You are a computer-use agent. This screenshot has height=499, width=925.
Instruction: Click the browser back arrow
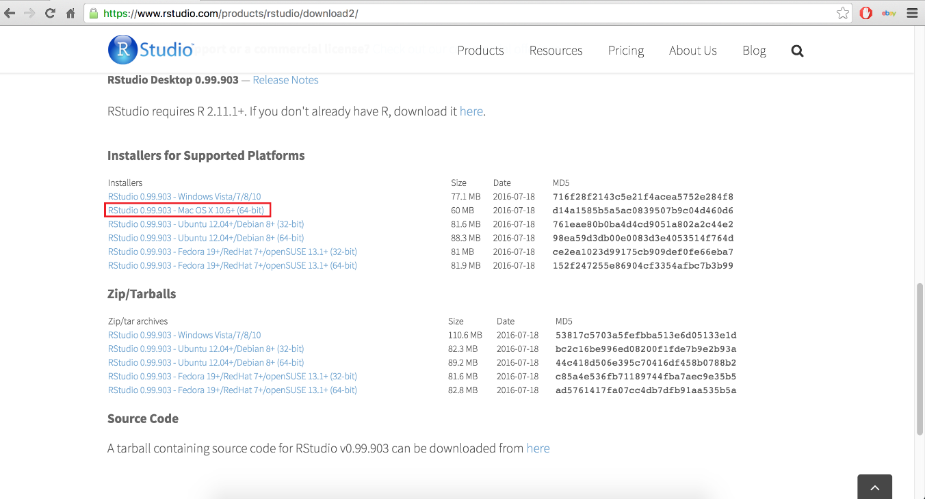10,13
